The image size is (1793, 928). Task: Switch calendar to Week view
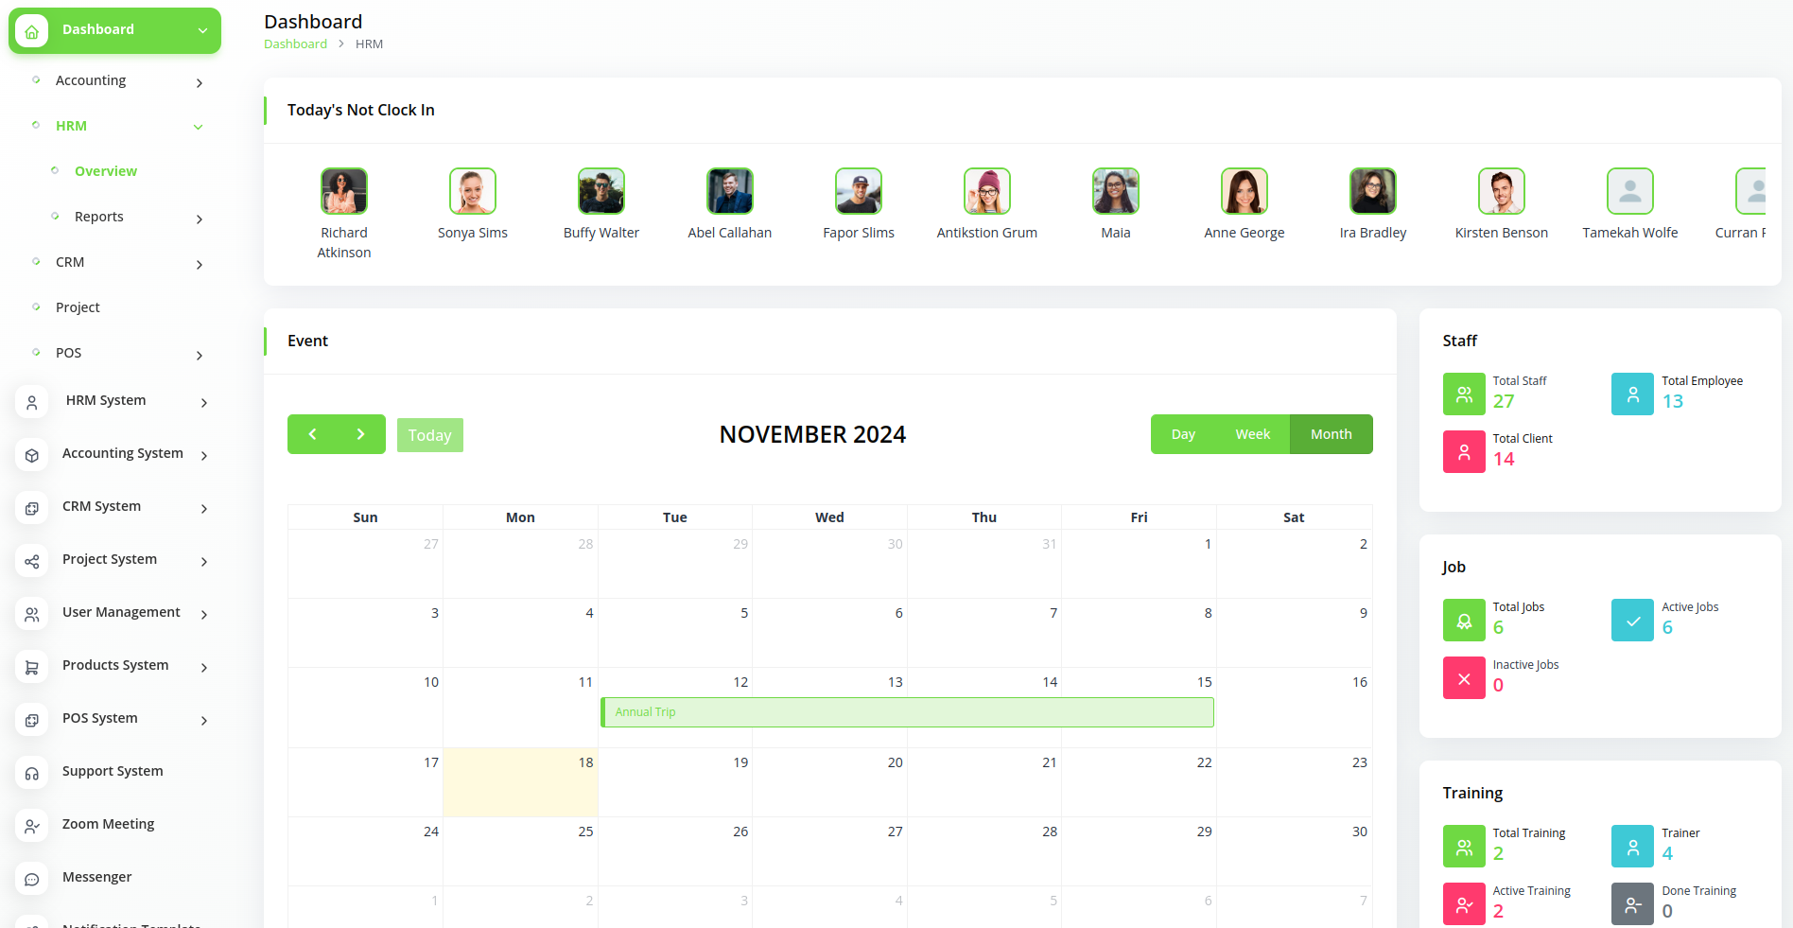tap(1252, 434)
